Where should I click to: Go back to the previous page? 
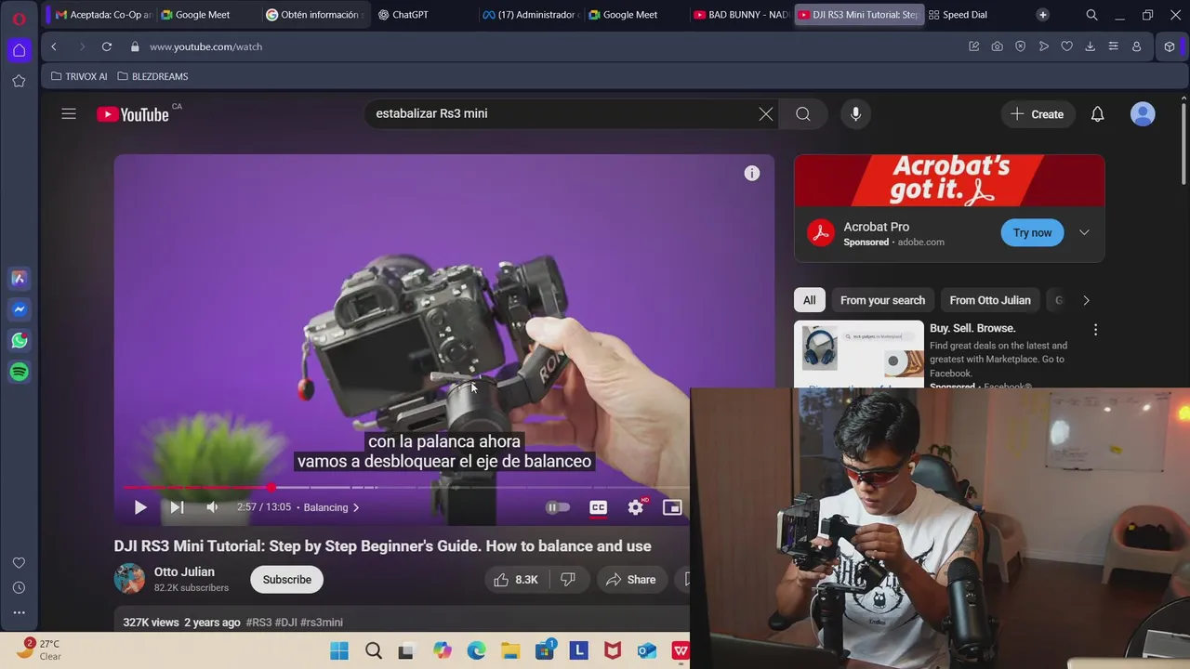click(54, 46)
